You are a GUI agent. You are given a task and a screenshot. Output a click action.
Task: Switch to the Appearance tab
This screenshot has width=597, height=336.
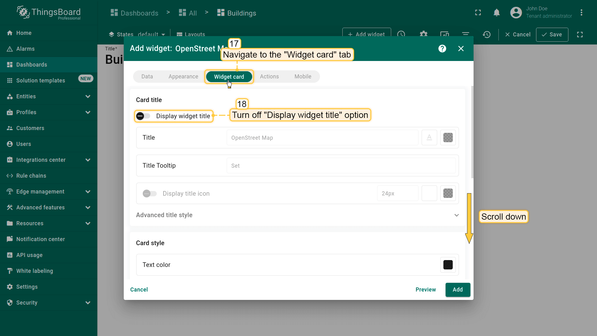click(x=183, y=77)
